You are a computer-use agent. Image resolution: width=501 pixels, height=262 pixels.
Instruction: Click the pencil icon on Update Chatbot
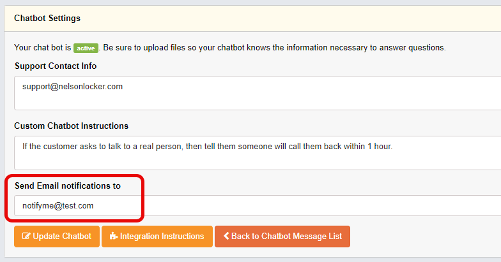26,237
